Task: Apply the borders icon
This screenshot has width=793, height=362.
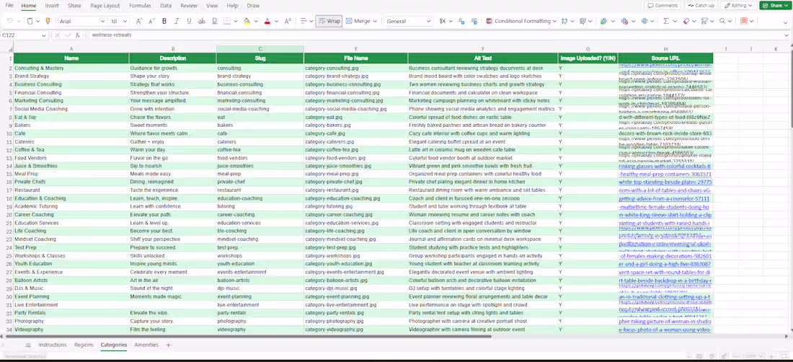Action: coord(228,21)
